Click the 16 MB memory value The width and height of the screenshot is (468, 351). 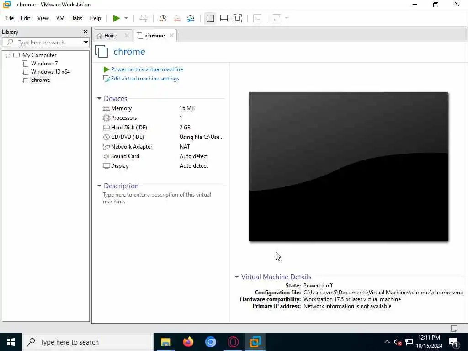point(187,108)
